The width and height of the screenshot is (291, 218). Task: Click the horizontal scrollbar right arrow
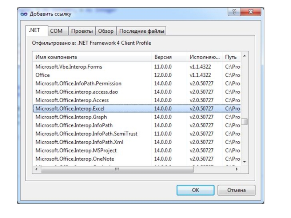(237, 169)
